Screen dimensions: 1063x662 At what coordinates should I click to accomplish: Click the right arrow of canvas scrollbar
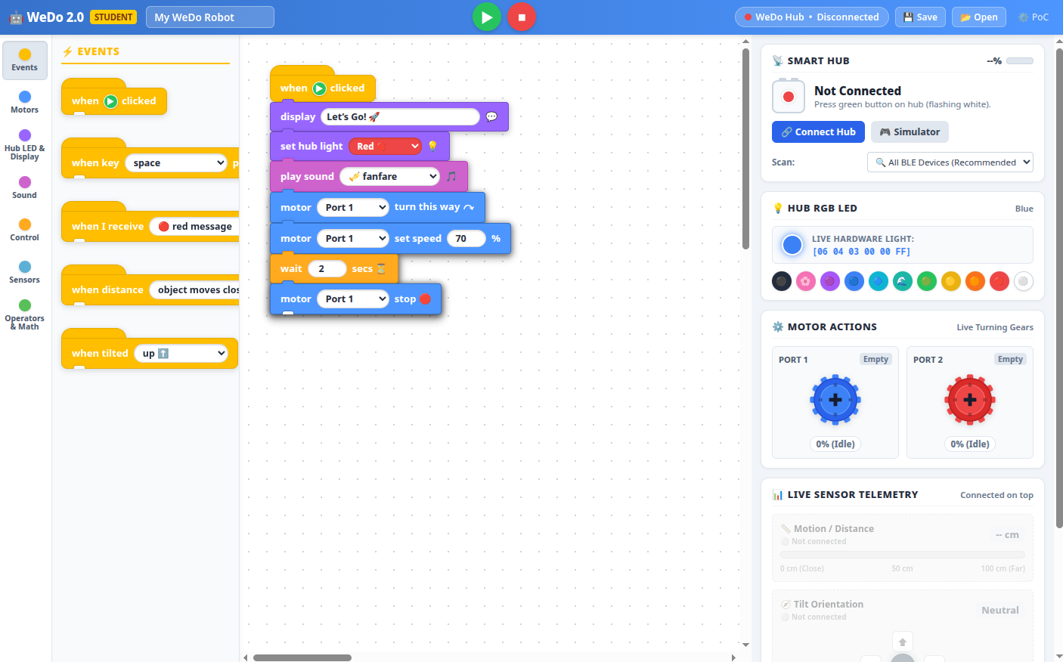(x=733, y=657)
